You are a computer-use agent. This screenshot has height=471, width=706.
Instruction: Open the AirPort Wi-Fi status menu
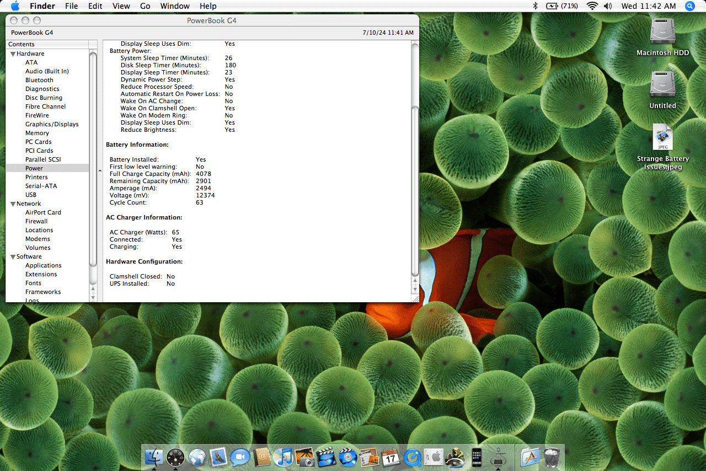[592, 6]
